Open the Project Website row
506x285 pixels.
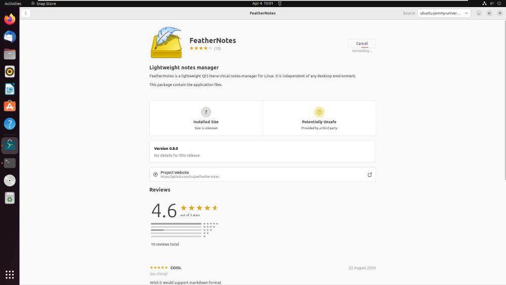click(x=262, y=174)
